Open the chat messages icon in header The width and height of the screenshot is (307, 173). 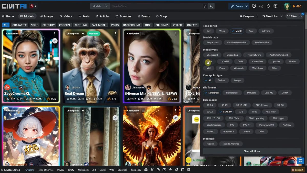275,6
